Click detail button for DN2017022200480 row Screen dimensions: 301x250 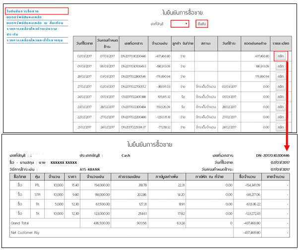click(x=281, y=117)
